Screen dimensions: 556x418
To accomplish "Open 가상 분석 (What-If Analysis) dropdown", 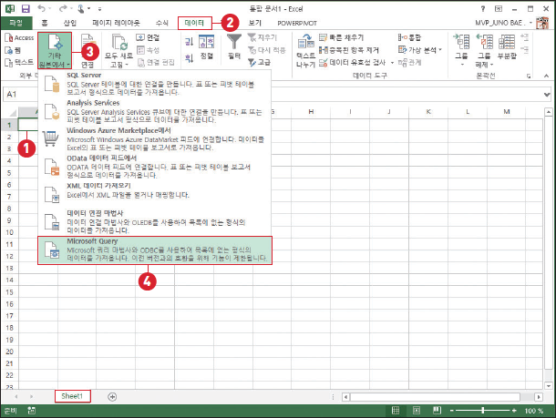I will click(420, 50).
